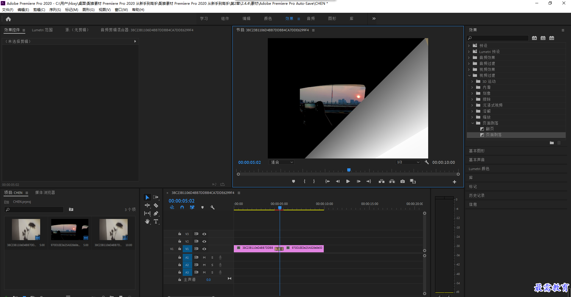Mute track A1
The height and width of the screenshot is (297, 571).
[204, 257]
